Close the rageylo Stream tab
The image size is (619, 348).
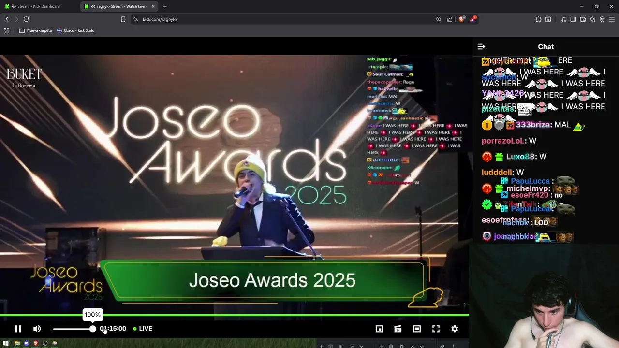(x=153, y=6)
